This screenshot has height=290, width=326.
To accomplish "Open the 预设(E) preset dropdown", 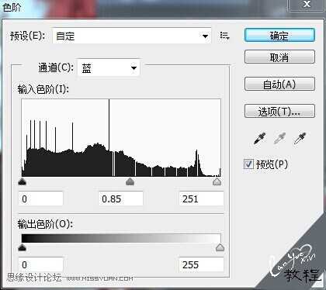I will pos(132,36).
